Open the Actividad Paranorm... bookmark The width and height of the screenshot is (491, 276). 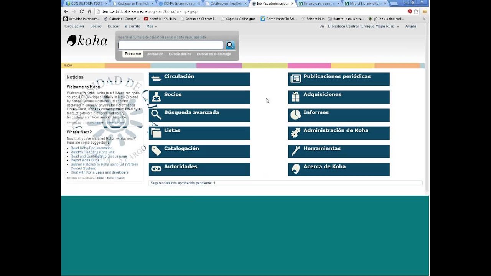point(81,19)
